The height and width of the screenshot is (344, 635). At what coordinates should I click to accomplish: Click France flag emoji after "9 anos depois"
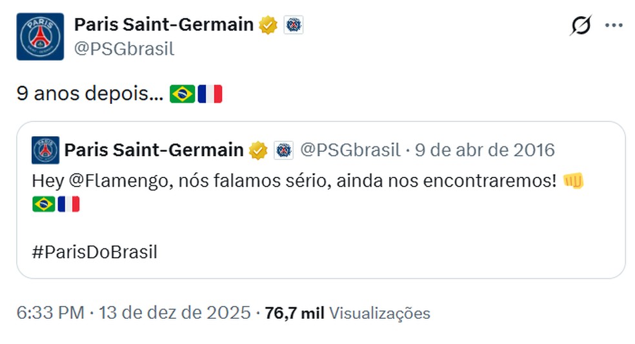pos(210,94)
